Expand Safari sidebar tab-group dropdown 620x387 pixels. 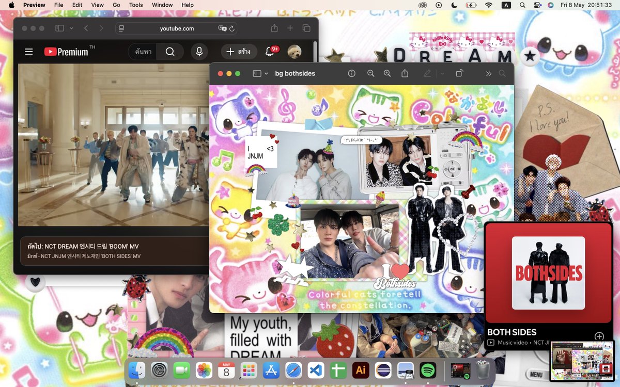click(x=71, y=28)
